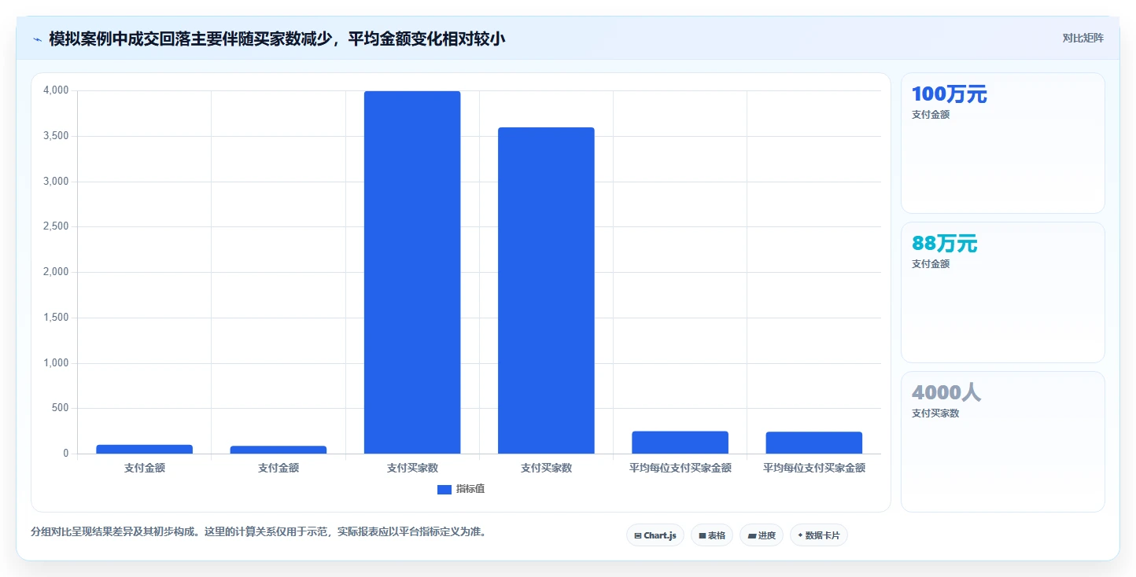Viewport: 1136px width, 577px height.
Task: Click the 3,500 y-axis label
Action: 55,136
